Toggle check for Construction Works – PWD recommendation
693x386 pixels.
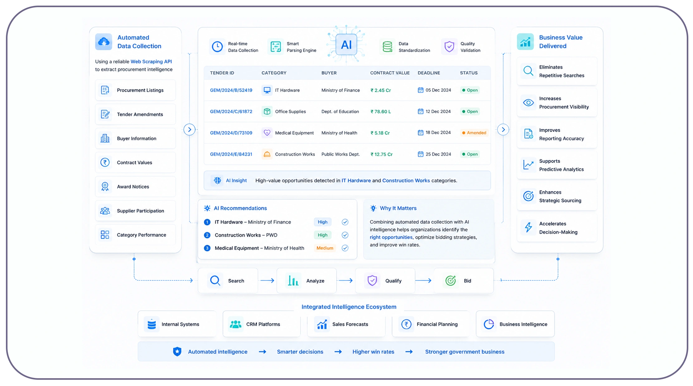pos(345,235)
